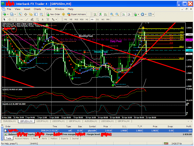This screenshot has height=146, width=194.
Task: Select the Vertical Line drawing tool
Action: click(16, 20)
